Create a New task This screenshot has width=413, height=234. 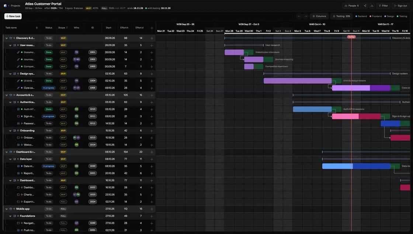tap(13, 16)
